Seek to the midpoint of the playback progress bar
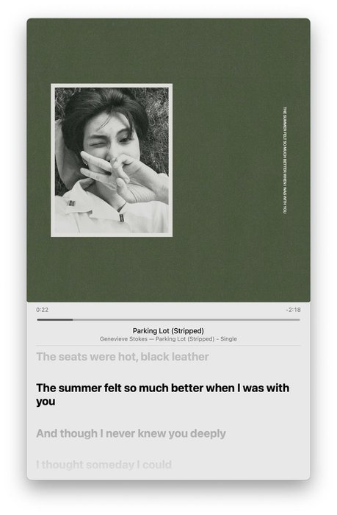This screenshot has width=337, height=515. pyautogui.click(x=169, y=319)
